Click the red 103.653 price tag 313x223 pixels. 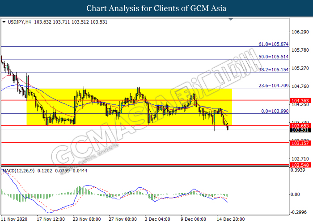coord(300,126)
